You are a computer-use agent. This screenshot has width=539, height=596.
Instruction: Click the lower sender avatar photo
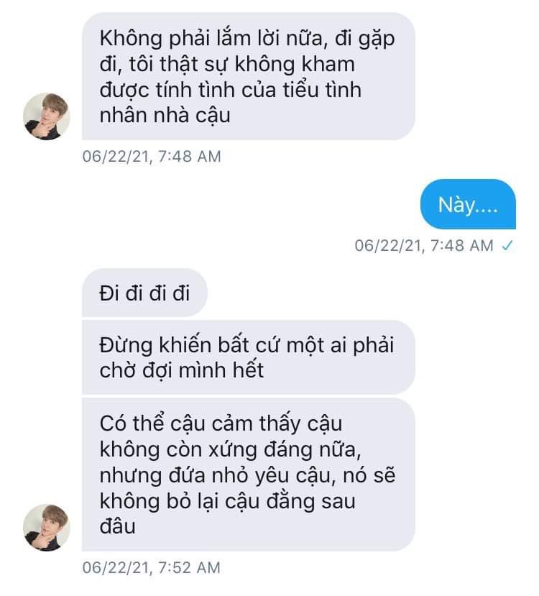point(46,528)
